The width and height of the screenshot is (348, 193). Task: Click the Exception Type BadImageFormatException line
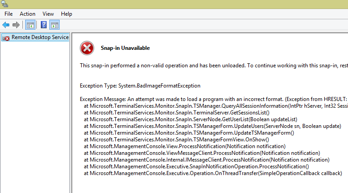[140, 85]
